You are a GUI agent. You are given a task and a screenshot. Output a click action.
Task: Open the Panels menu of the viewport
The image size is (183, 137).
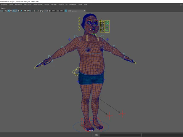click(x=3, y=8)
